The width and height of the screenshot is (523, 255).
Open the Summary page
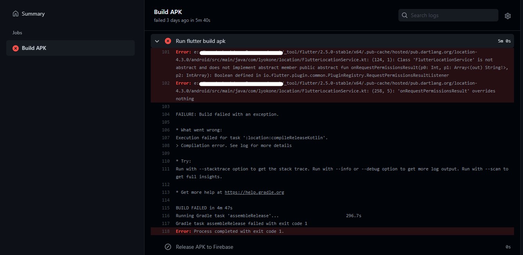(33, 13)
